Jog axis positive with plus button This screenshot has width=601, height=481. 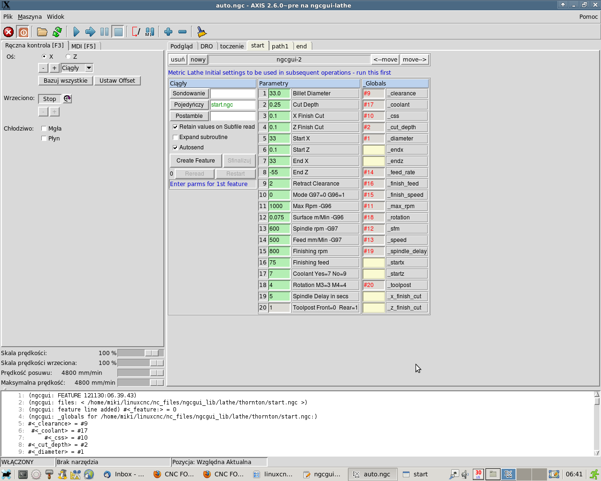54,68
